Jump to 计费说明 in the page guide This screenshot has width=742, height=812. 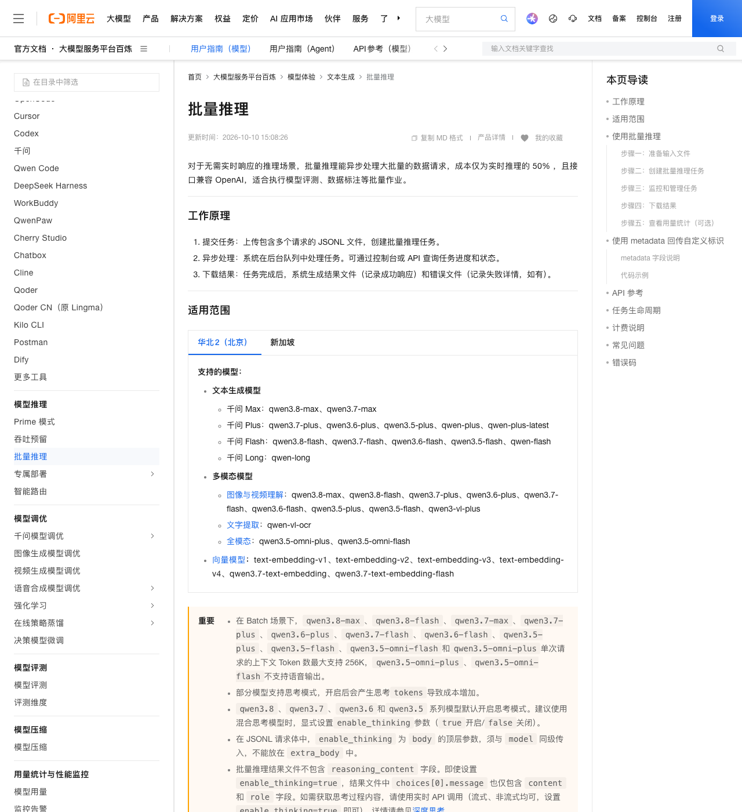click(x=628, y=328)
